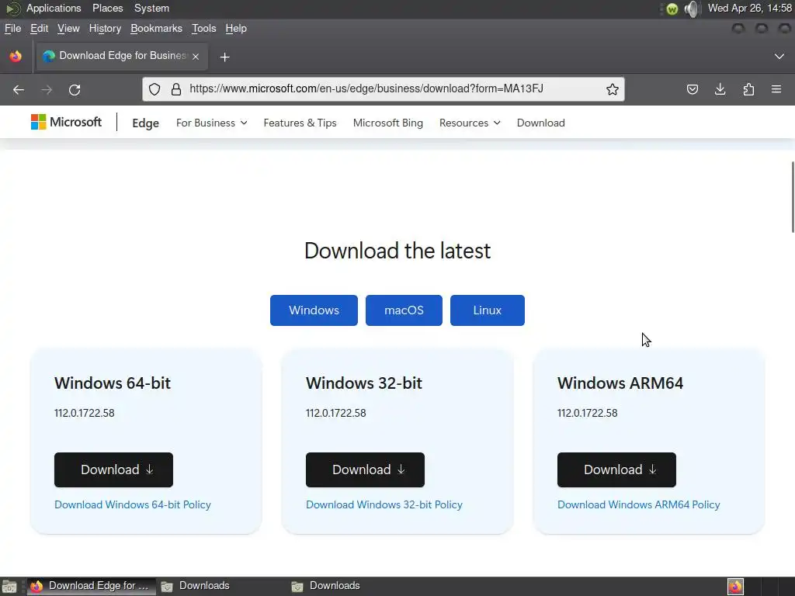
Task: Click the Download link in the site navigation
Action: (x=540, y=123)
